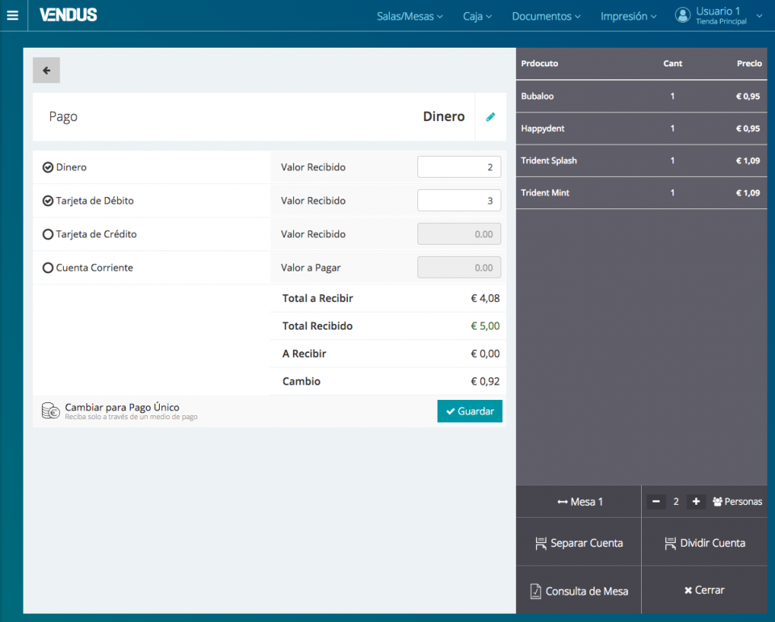Click Separar Cuenta button
This screenshot has height=622, width=775.
click(579, 543)
